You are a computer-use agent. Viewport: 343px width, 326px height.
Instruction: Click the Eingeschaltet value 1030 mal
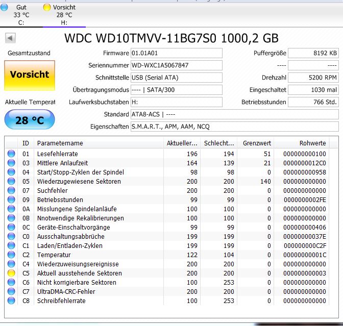[313, 90]
